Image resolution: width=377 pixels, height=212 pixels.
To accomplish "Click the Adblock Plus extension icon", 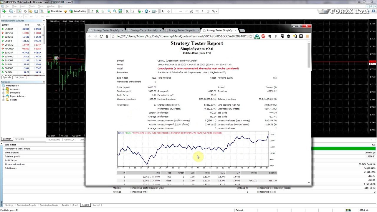I will pos(263,36).
